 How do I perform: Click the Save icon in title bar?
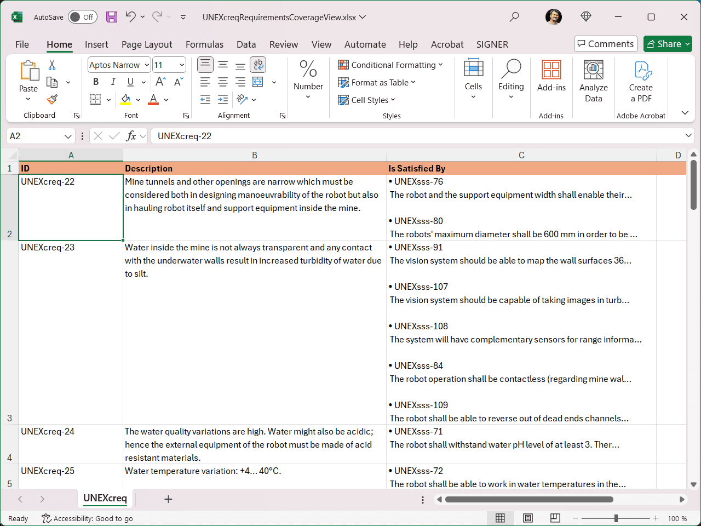[112, 17]
